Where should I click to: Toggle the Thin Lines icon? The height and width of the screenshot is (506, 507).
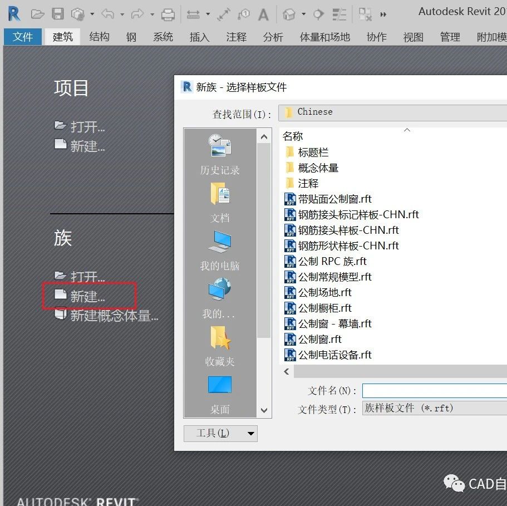(339, 14)
